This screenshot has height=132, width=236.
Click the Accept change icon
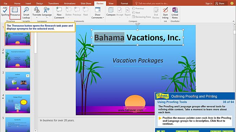tap(120, 10)
